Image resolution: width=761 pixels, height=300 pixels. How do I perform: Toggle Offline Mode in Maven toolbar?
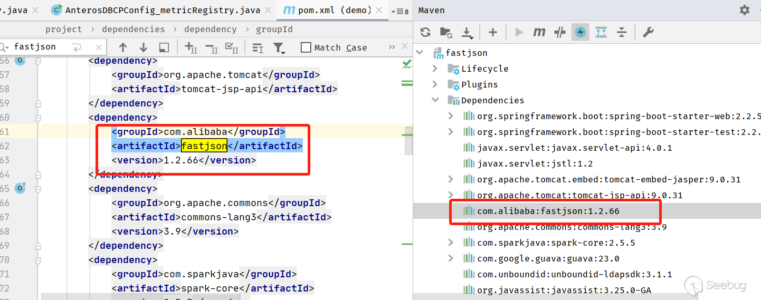560,33
